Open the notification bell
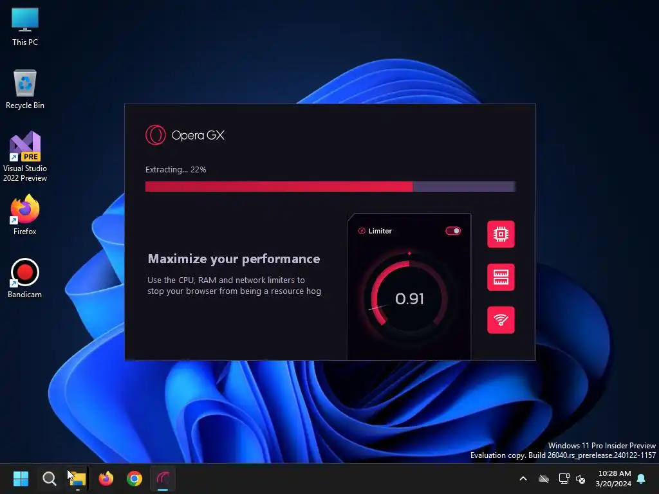 click(x=642, y=479)
